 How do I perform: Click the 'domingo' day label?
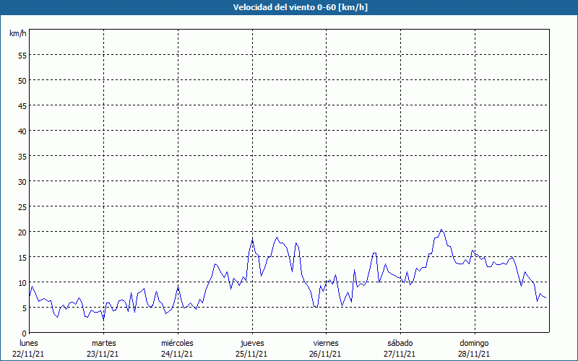point(474,343)
